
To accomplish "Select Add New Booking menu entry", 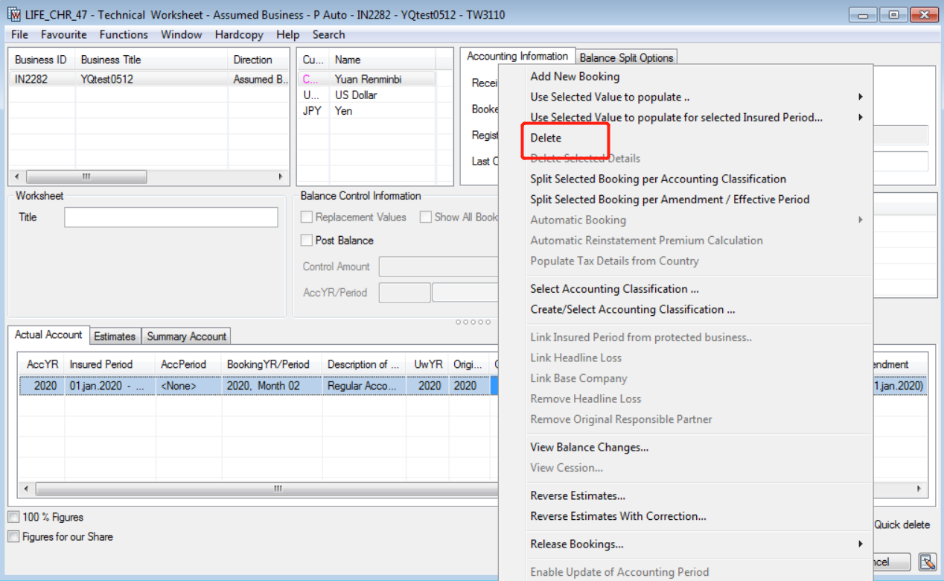I will pos(575,77).
